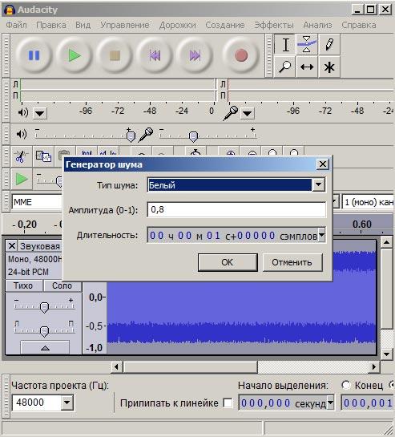The image size is (395, 437).
Task: Skip to end of the track
Action: [195, 55]
